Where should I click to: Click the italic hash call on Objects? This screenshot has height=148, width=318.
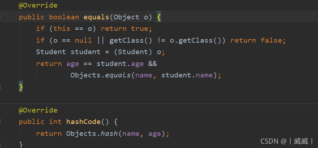click(109, 133)
